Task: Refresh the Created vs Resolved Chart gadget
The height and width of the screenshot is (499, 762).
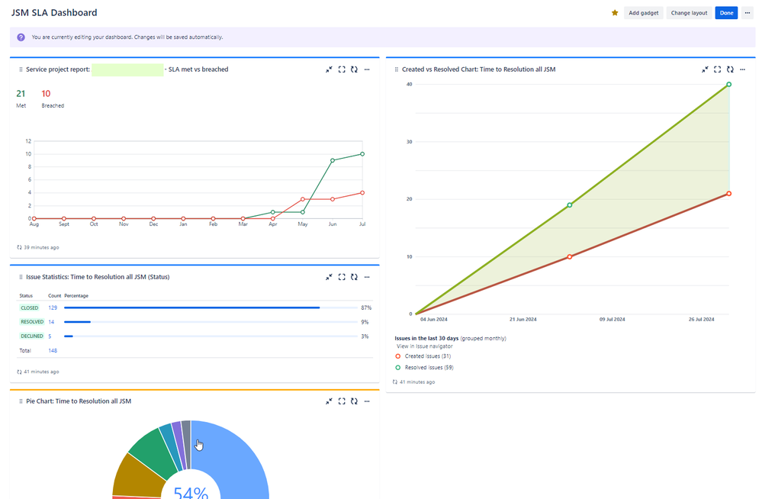Action: (729, 69)
